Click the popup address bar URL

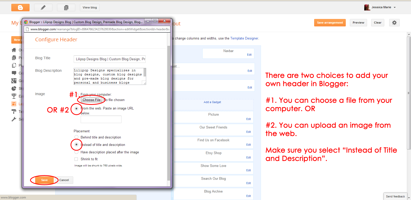[x=100, y=29]
